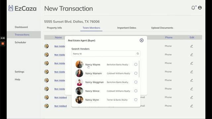Click Nancy Warnem's profile photo
This screenshot has width=212, height=119.
79,73
